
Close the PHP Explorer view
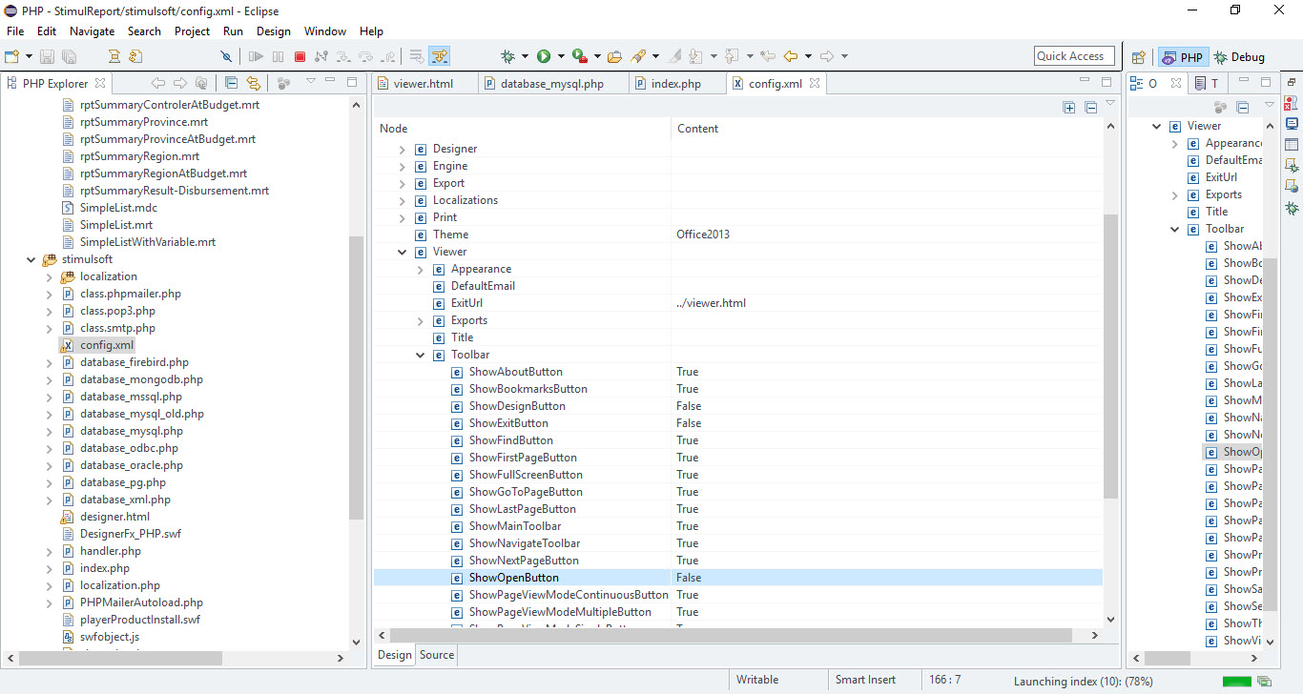100,83
